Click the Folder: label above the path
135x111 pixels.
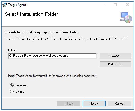click(x=12, y=50)
